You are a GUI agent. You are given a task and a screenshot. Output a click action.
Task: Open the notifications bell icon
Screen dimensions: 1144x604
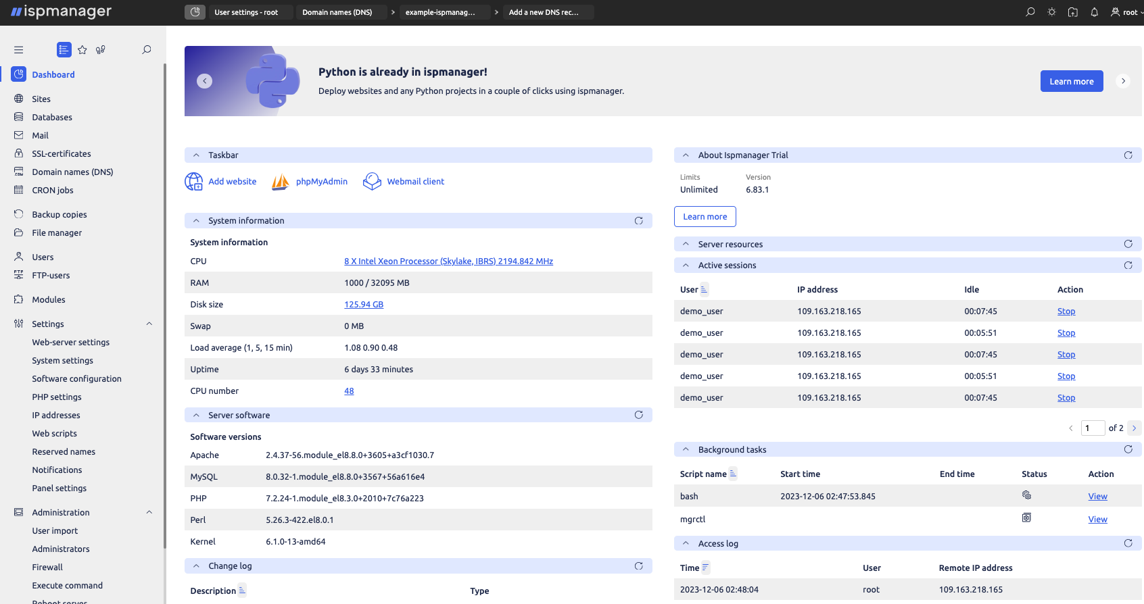point(1094,12)
